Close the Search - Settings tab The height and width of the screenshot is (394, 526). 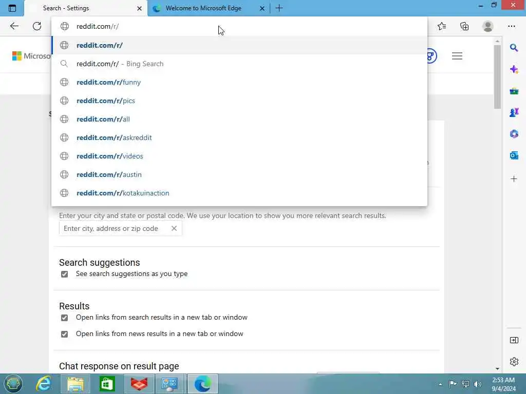[x=139, y=8]
